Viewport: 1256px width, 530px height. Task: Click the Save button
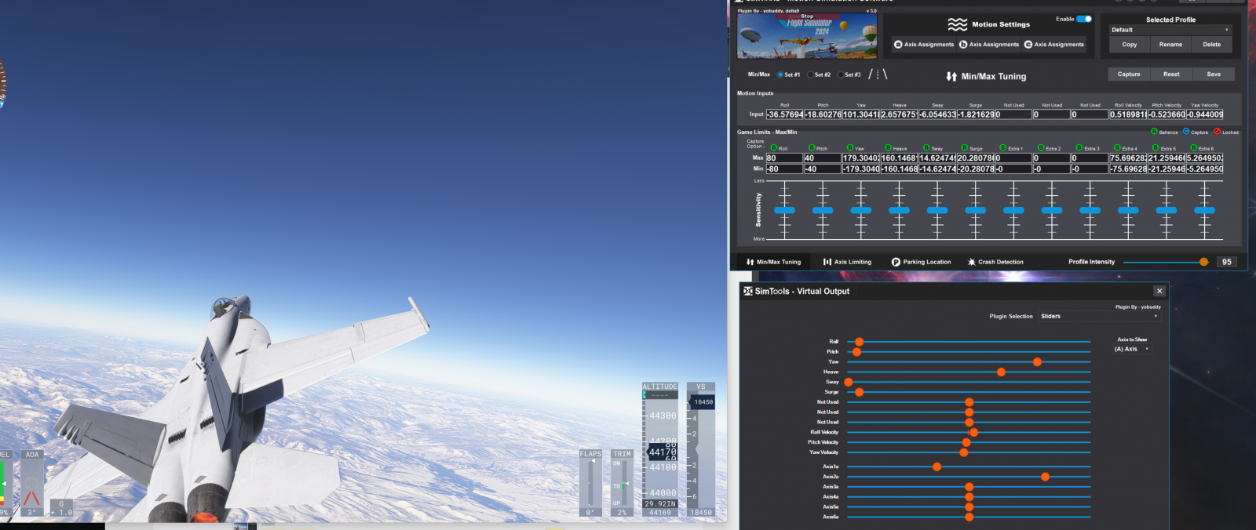tap(1214, 74)
